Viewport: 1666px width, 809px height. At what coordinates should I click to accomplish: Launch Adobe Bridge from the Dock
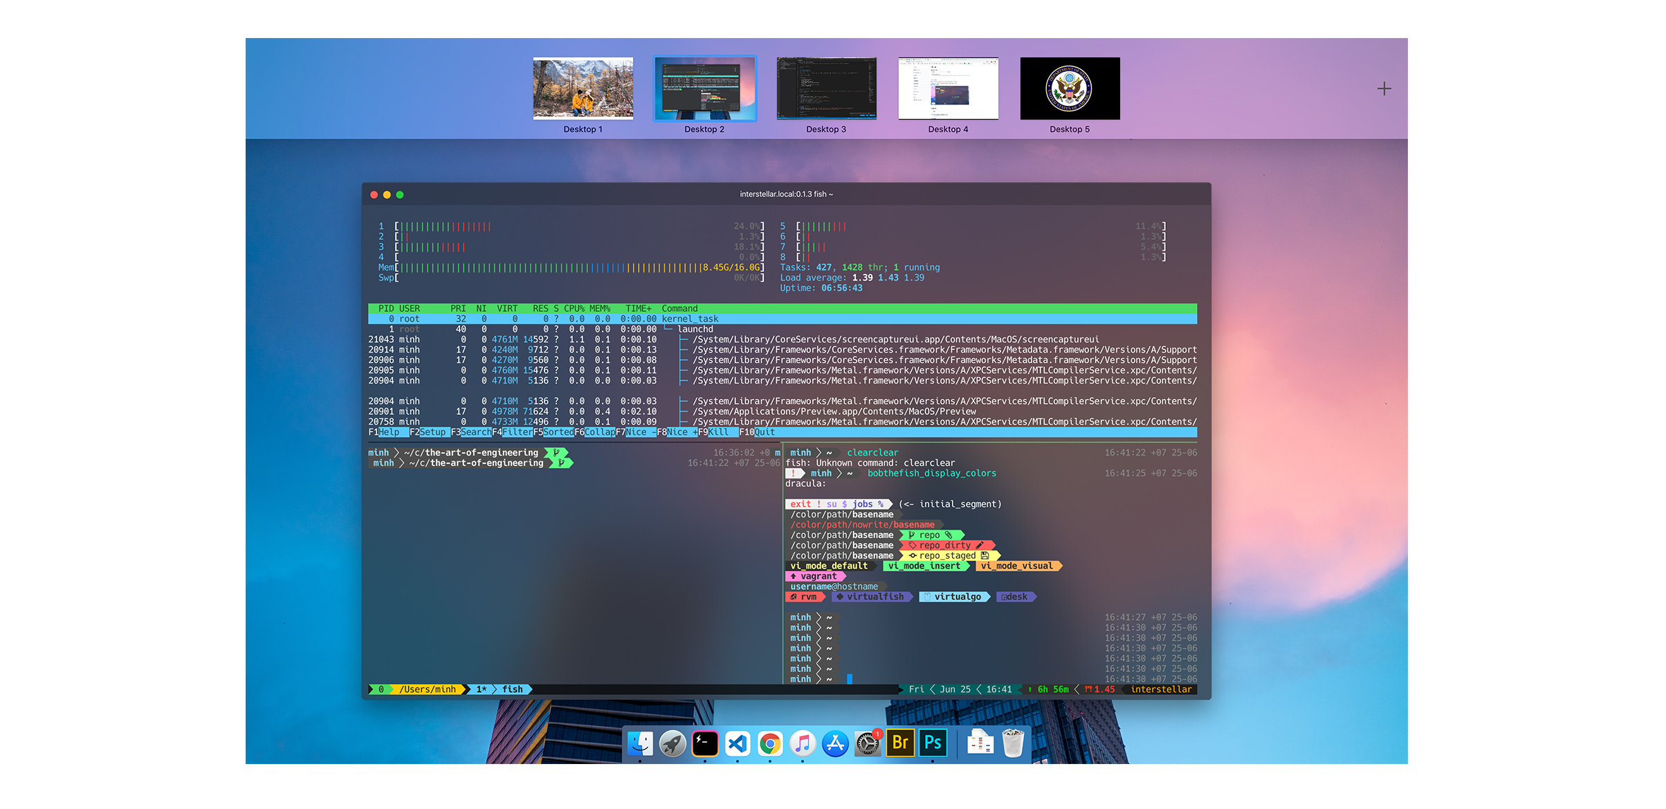[x=900, y=743]
